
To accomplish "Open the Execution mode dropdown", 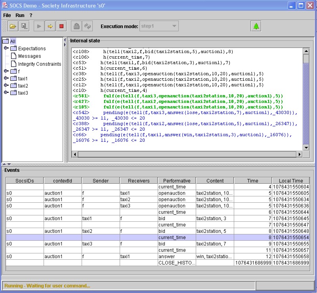I will click(x=174, y=27).
